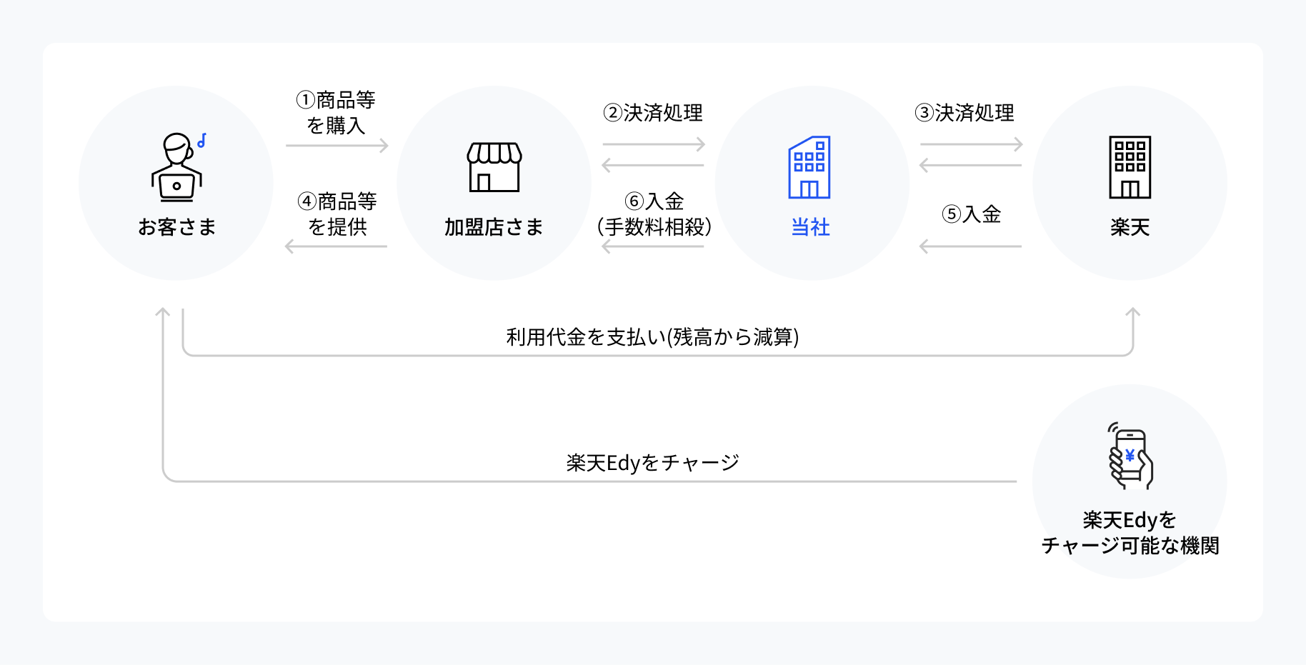Click the blue company building icon
1306x665 pixels.
pos(809,167)
